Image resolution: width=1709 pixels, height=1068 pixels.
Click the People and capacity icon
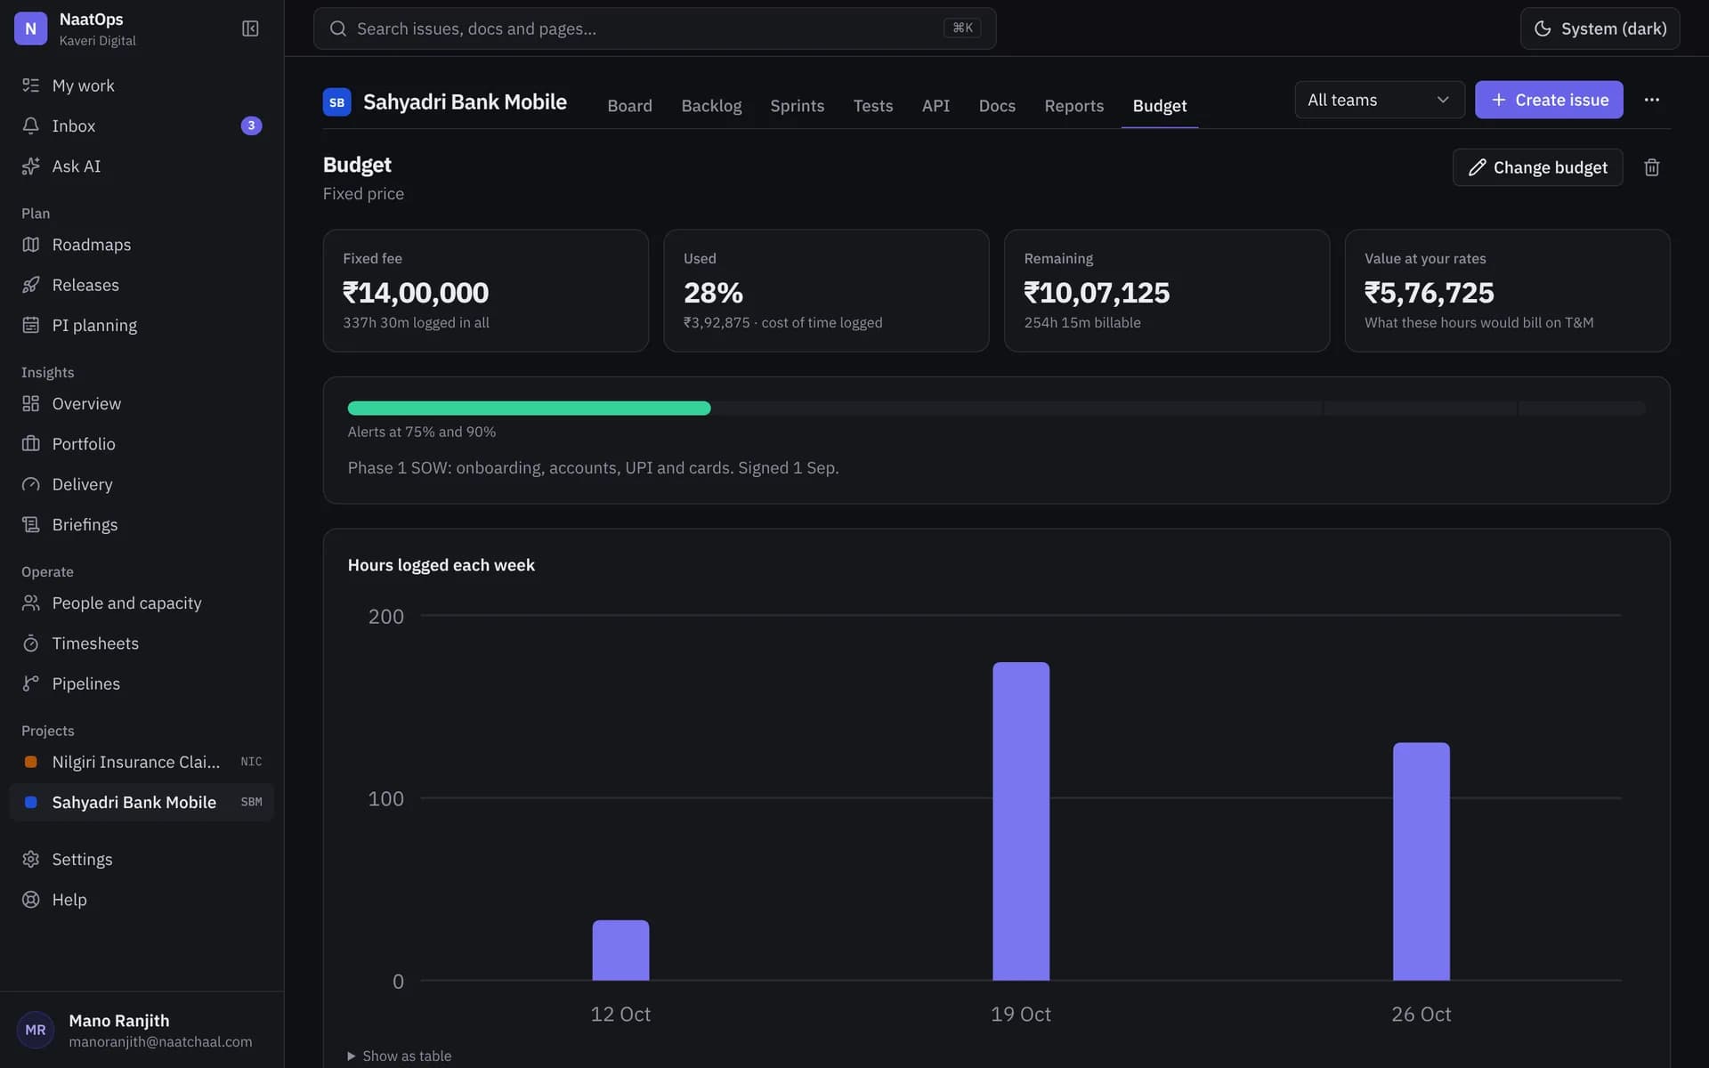tap(31, 603)
